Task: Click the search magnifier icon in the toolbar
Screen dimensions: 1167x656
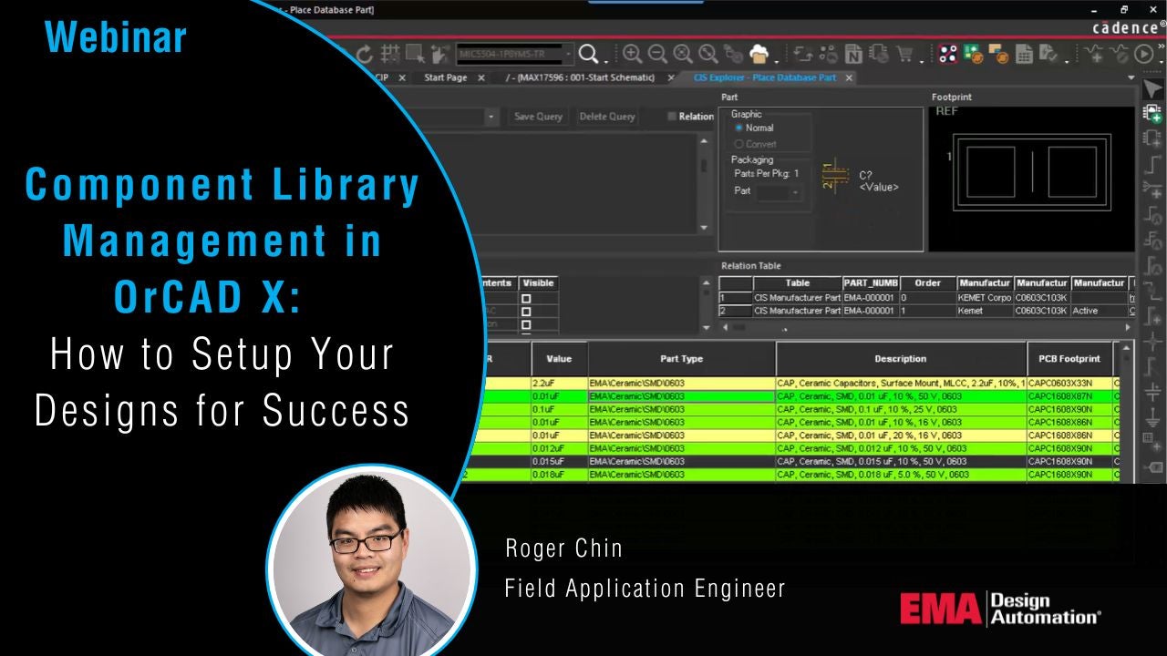Action: 588,52
